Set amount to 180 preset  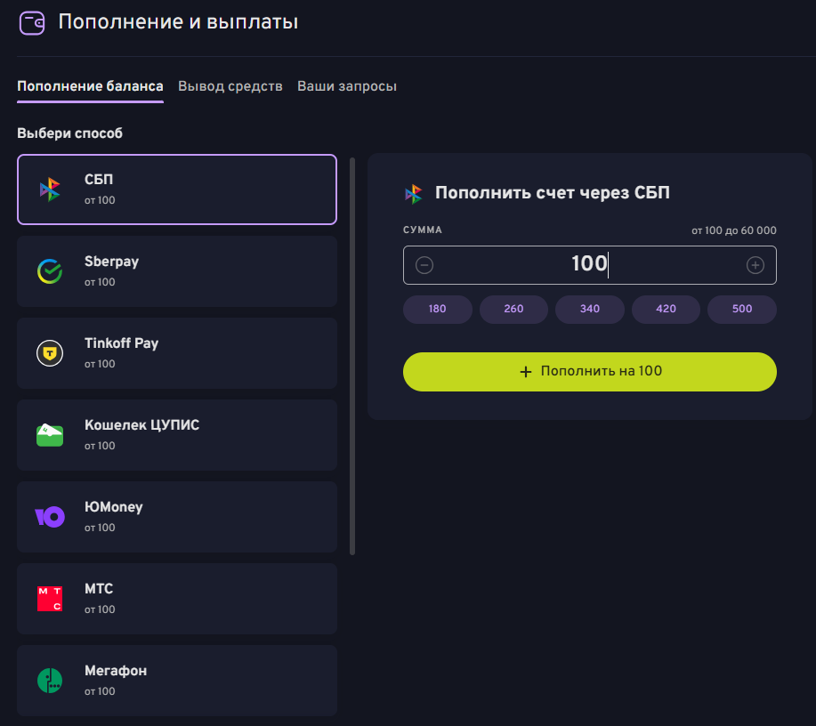(x=437, y=310)
